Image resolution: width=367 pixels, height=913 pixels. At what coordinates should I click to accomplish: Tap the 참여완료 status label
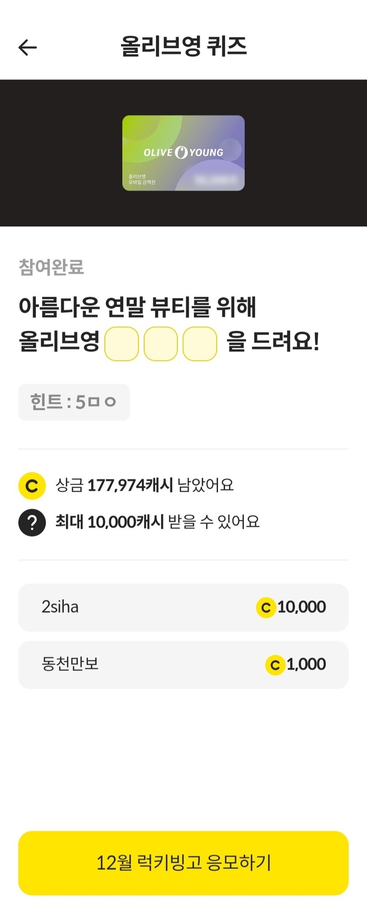coord(51,267)
